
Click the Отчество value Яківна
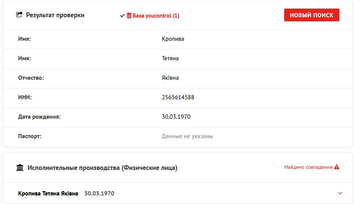click(170, 78)
